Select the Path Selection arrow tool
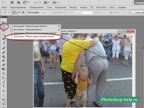Image resolution: width=144 pixels, height=108 pixels. 4,90
